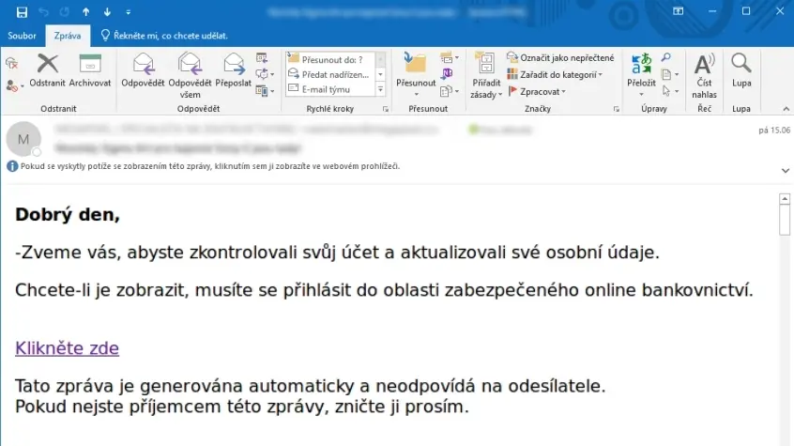Expand the Zařadit do kategorií dropdown
The height and width of the screenshot is (446, 794).
coord(555,75)
